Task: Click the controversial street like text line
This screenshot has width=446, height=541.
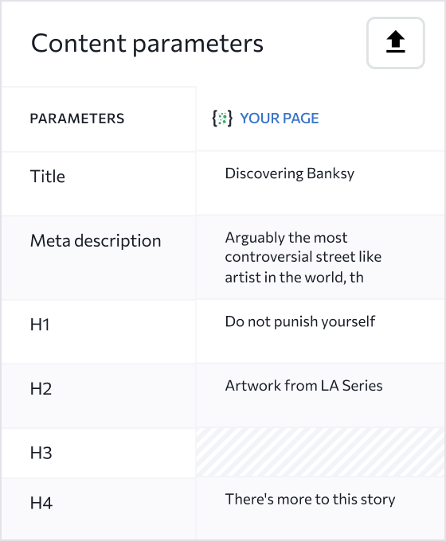Action: [303, 257]
